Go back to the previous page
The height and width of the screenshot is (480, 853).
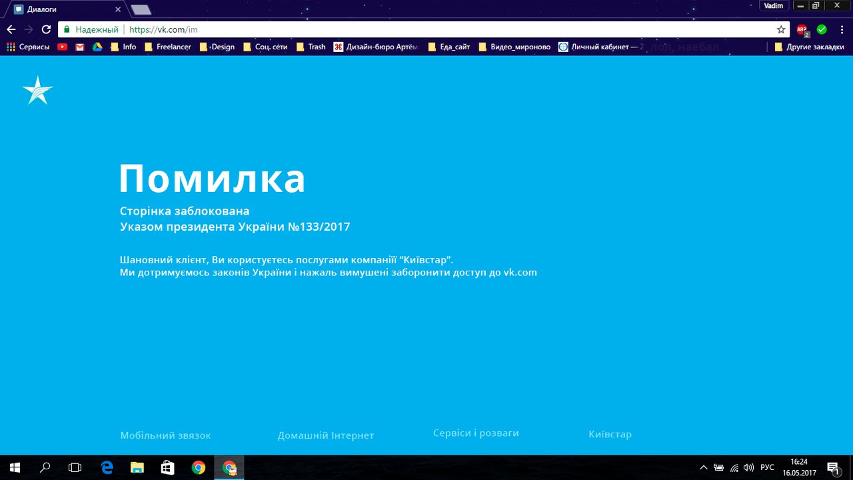coord(11,29)
